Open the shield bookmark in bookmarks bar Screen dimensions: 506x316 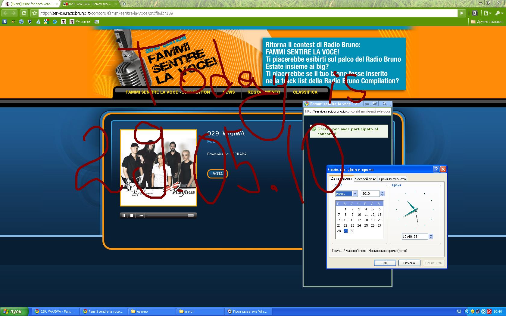coord(30,22)
